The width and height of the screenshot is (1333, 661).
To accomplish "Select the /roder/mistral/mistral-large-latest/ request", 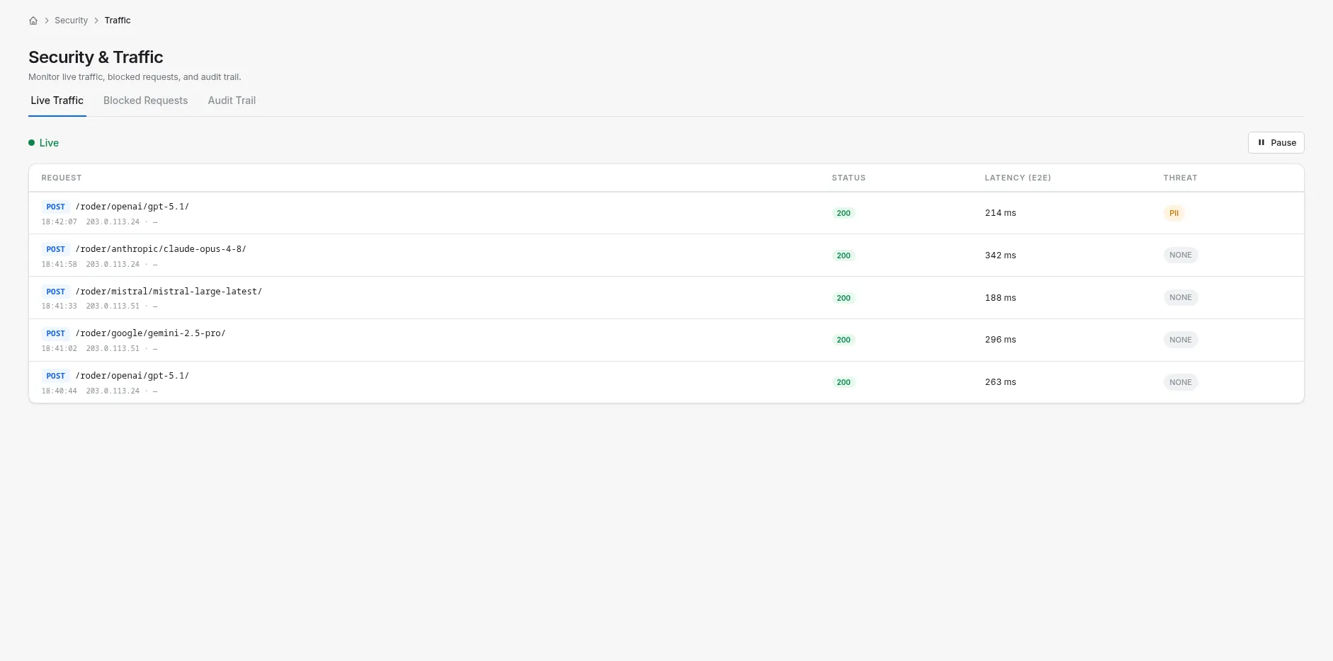I will (666, 298).
